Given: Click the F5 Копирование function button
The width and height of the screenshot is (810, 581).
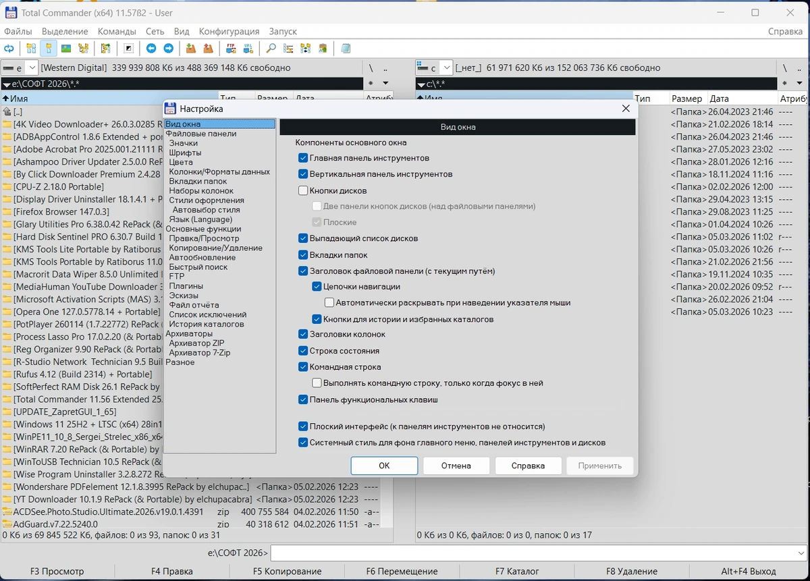Looking at the screenshot, I should click(287, 572).
